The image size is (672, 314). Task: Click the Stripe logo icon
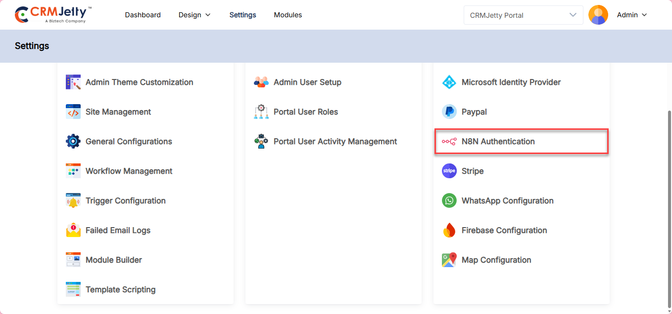click(449, 171)
